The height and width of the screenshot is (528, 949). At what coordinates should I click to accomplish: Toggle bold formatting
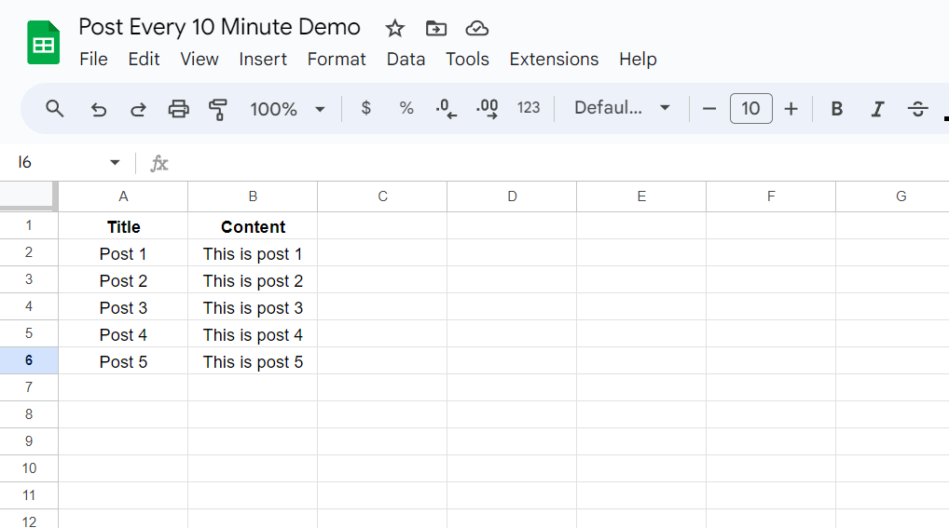(836, 109)
